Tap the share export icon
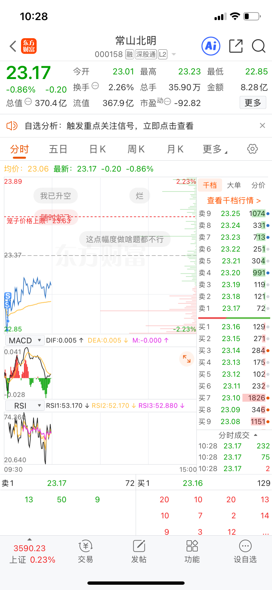The width and height of the screenshot is (272, 590). pos(236,46)
